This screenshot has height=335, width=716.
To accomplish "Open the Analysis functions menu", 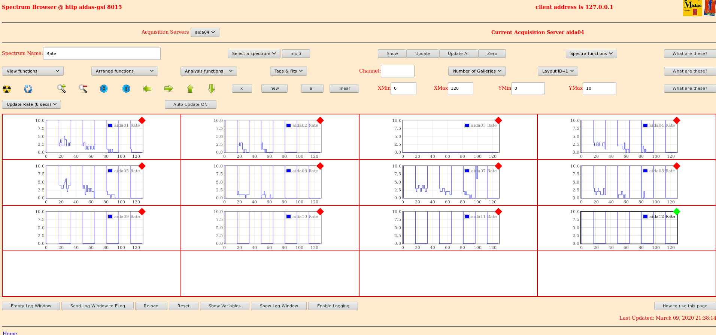I will point(208,71).
